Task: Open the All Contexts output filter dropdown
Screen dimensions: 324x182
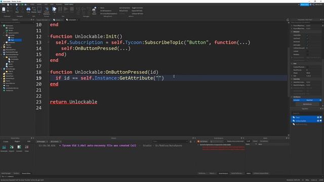Action: tap(56, 142)
